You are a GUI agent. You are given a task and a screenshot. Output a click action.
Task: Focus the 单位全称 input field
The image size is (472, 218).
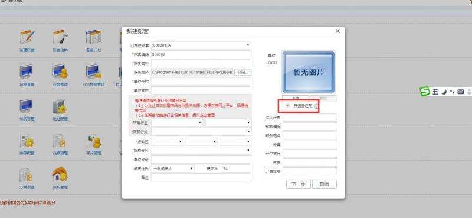tap(201, 82)
